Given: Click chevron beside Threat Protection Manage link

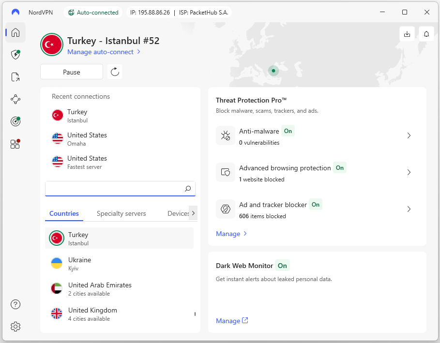Looking at the screenshot, I should click(245, 233).
